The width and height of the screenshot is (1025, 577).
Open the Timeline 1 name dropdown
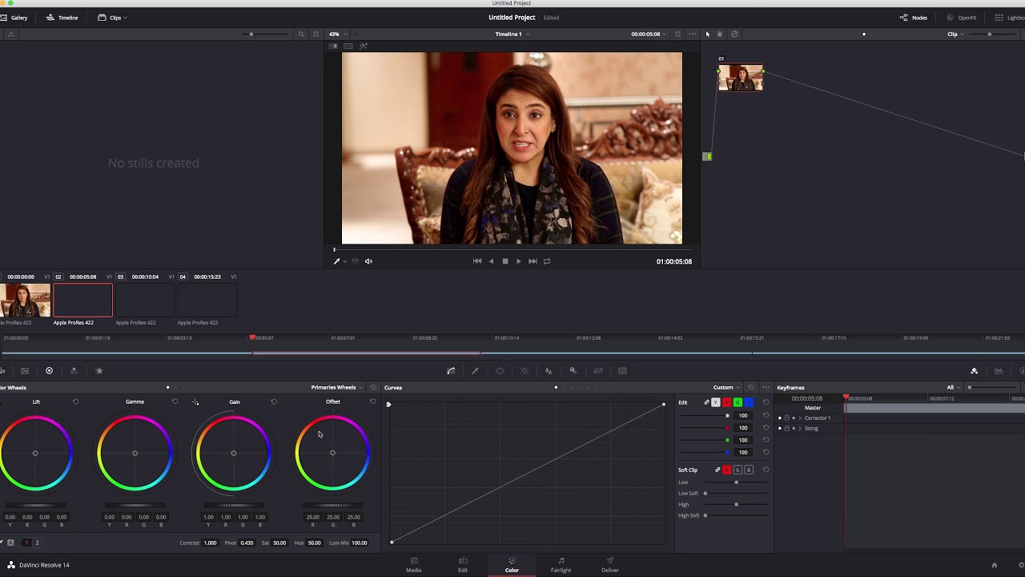click(512, 34)
